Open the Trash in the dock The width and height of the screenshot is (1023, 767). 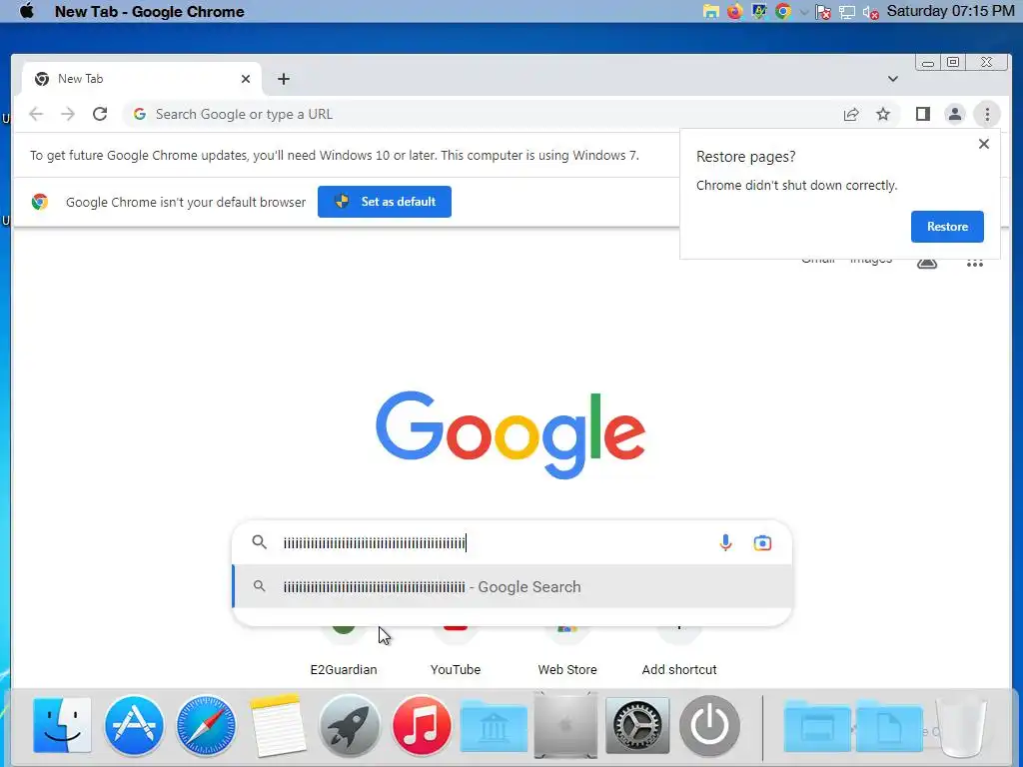pos(961,725)
